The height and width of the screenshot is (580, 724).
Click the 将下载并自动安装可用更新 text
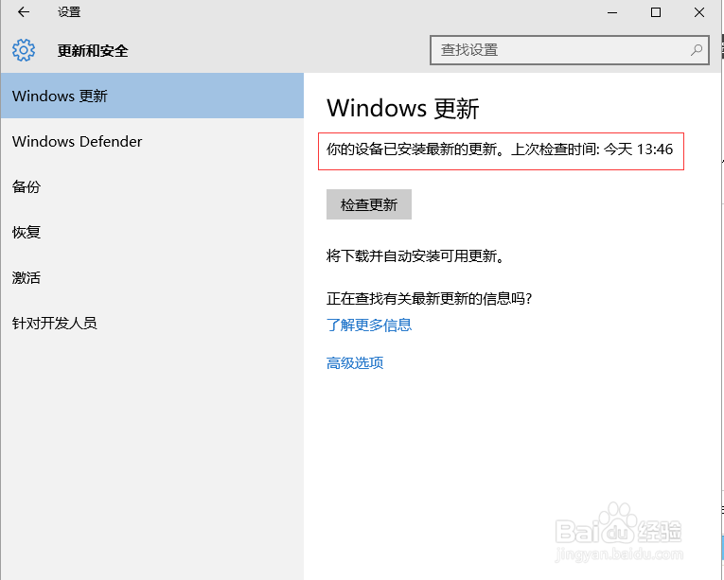click(x=415, y=255)
